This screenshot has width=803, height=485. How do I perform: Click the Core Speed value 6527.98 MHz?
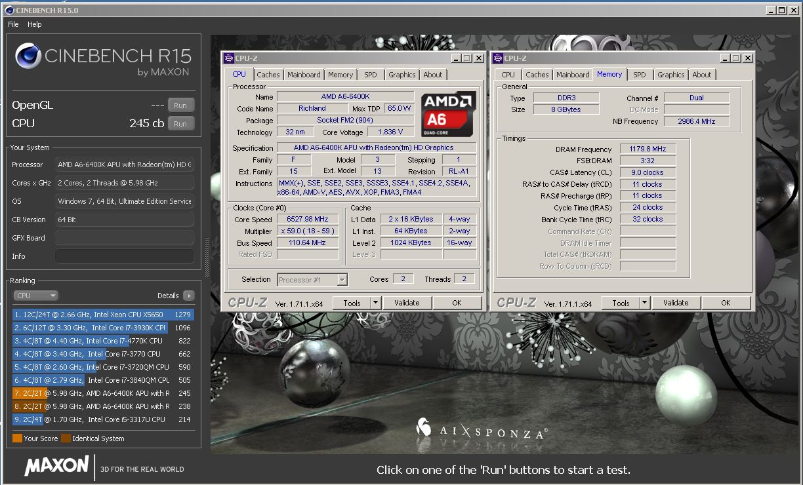[307, 220]
